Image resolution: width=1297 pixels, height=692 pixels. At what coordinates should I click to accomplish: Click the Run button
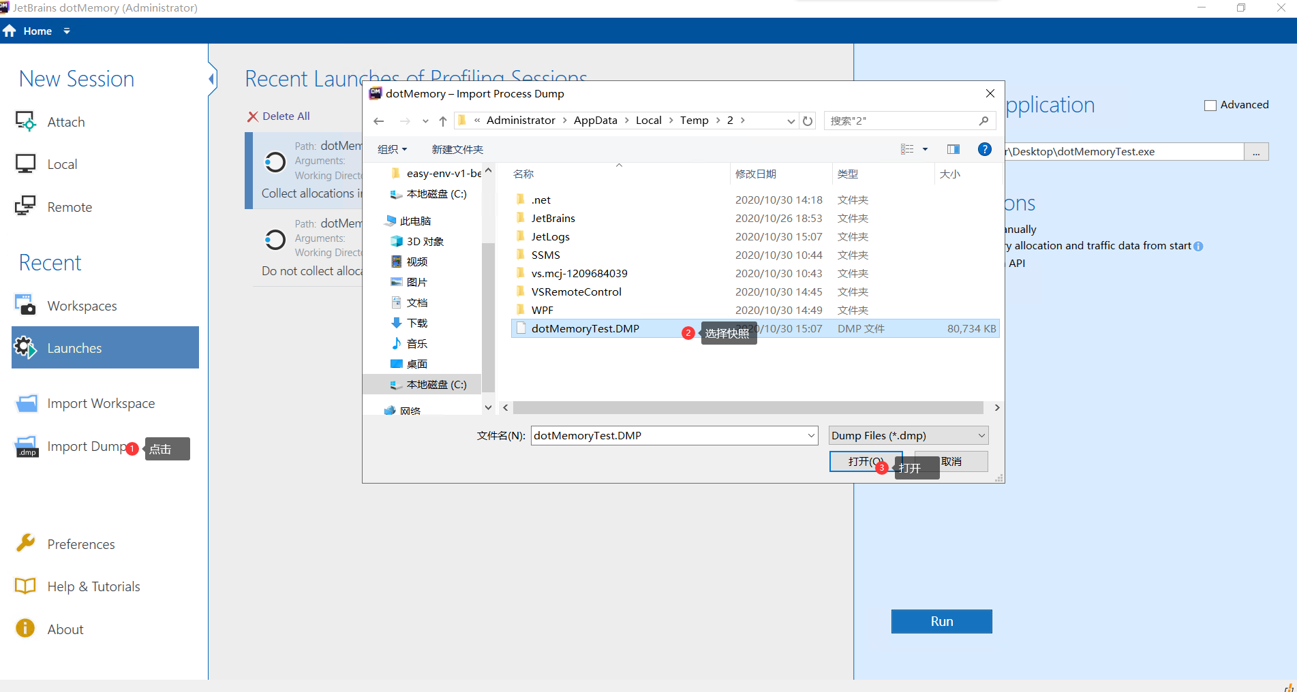coord(942,621)
